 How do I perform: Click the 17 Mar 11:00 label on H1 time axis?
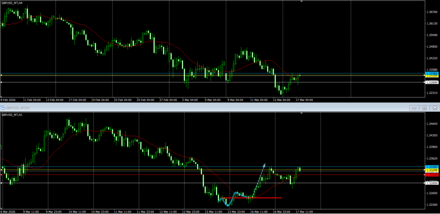pos(305,211)
